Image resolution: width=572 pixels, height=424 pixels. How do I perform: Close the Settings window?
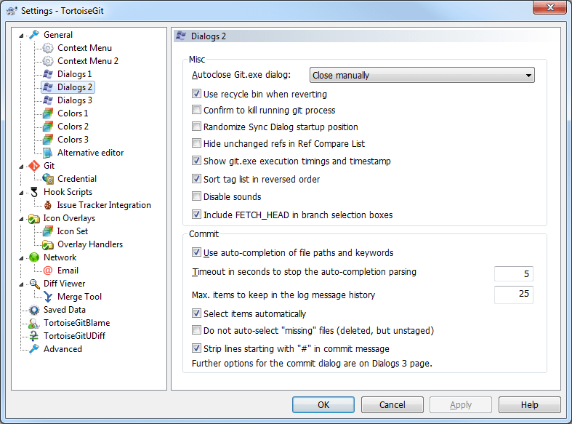coord(550,7)
